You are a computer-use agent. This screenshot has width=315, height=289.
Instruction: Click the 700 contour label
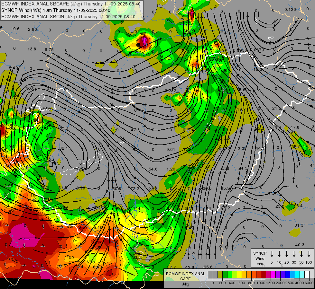point(70,257)
